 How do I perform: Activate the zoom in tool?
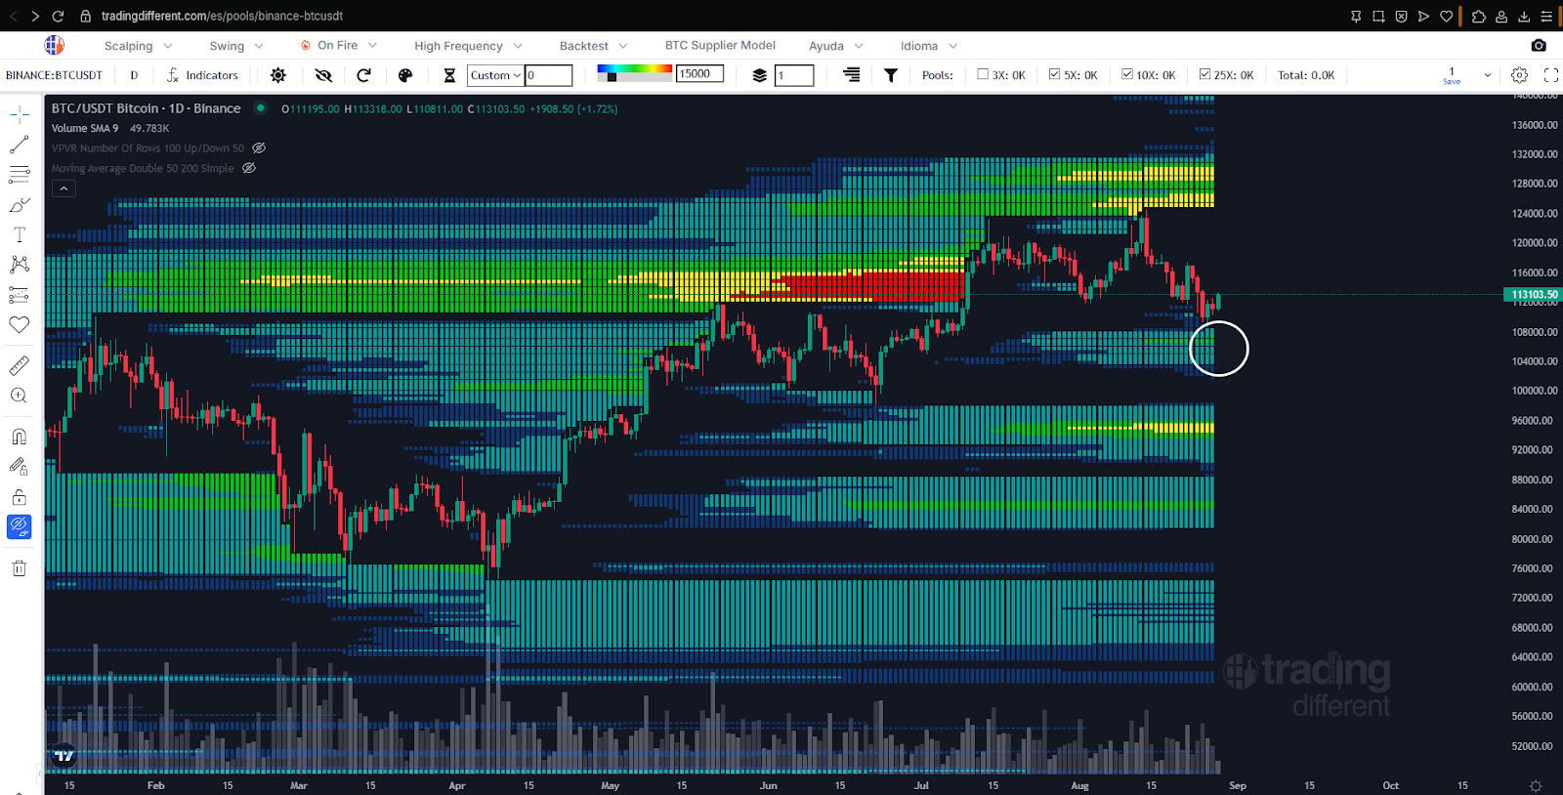point(19,396)
